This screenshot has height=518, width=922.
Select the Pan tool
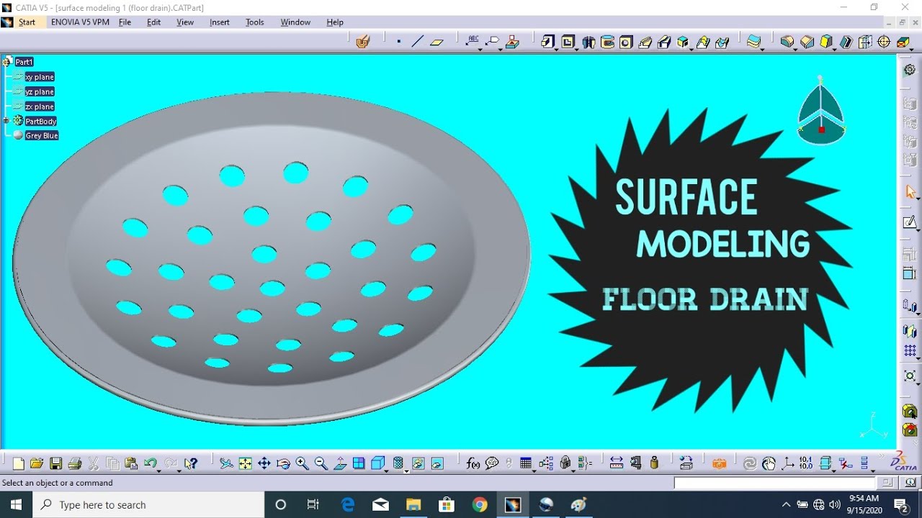click(264, 463)
